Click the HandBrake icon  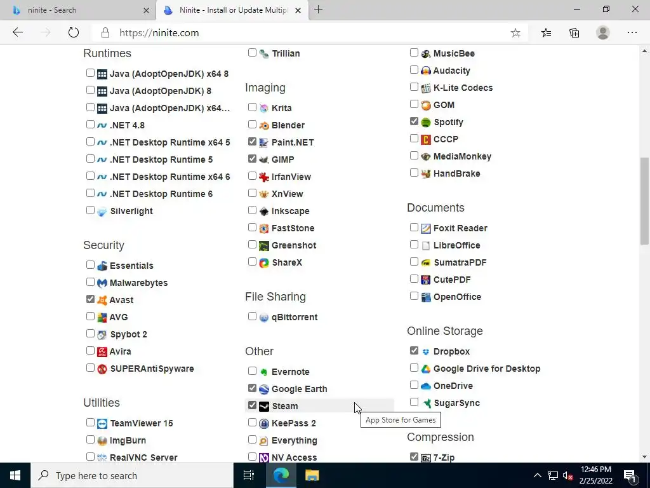(426, 174)
